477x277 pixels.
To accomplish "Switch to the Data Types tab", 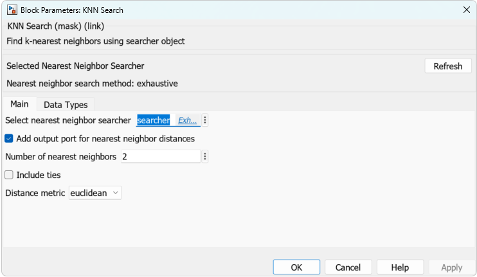I will click(66, 105).
